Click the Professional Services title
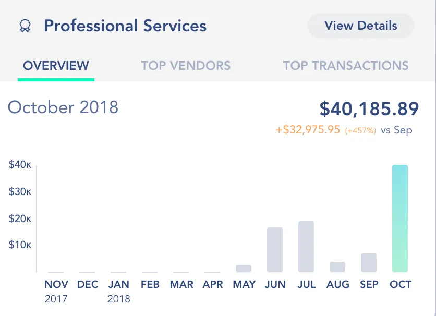Screen dimensions: 436x316 [125, 26]
